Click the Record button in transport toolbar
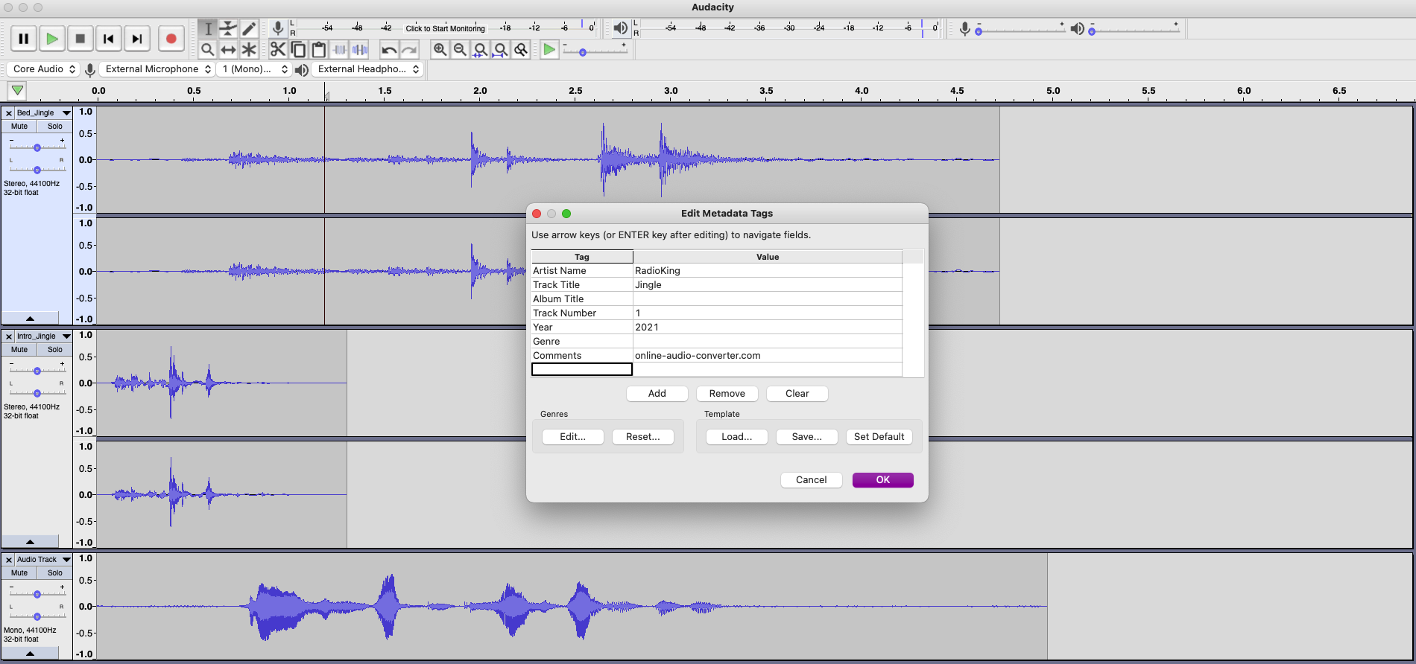 171,39
